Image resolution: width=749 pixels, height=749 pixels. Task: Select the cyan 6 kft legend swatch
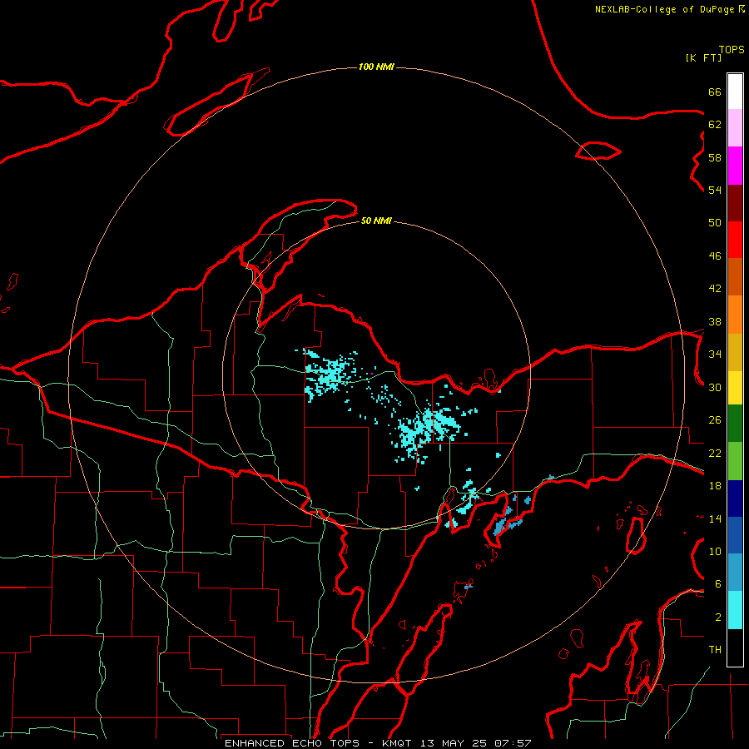coord(735,610)
